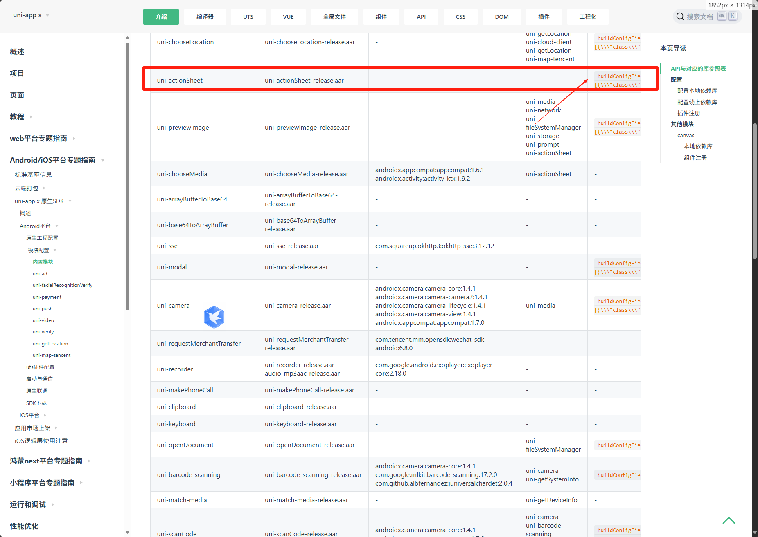758x537 pixels.
Task: Jump to 配置线上依赖库 in page outline
Action: pyautogui.click(x=697, y=102)
